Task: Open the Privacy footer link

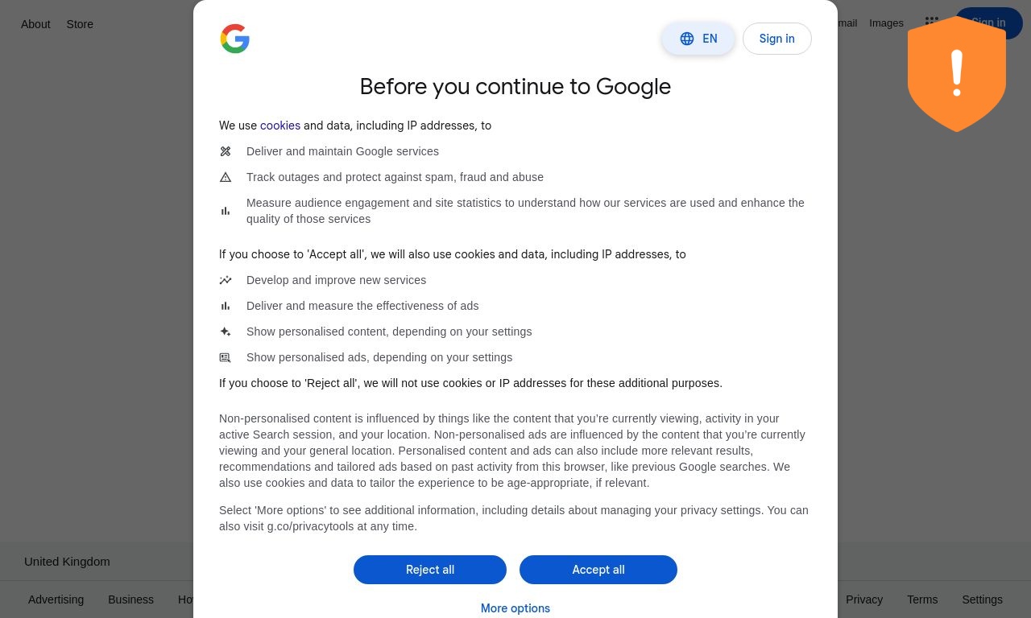Action: [864, 599]
